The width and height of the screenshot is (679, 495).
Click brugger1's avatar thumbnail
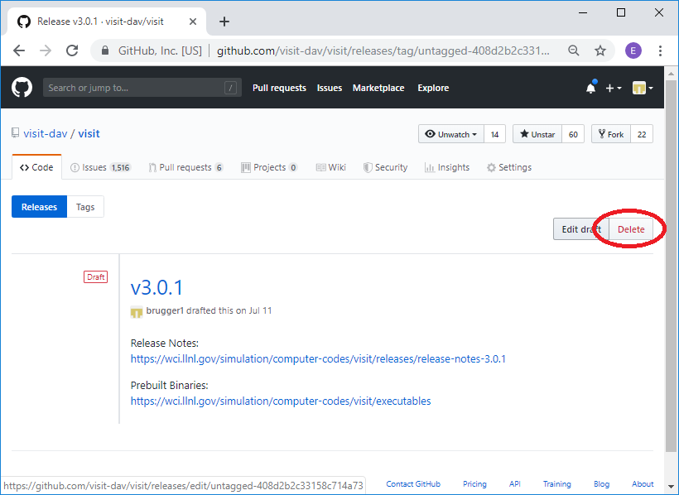tap(137, 311)
